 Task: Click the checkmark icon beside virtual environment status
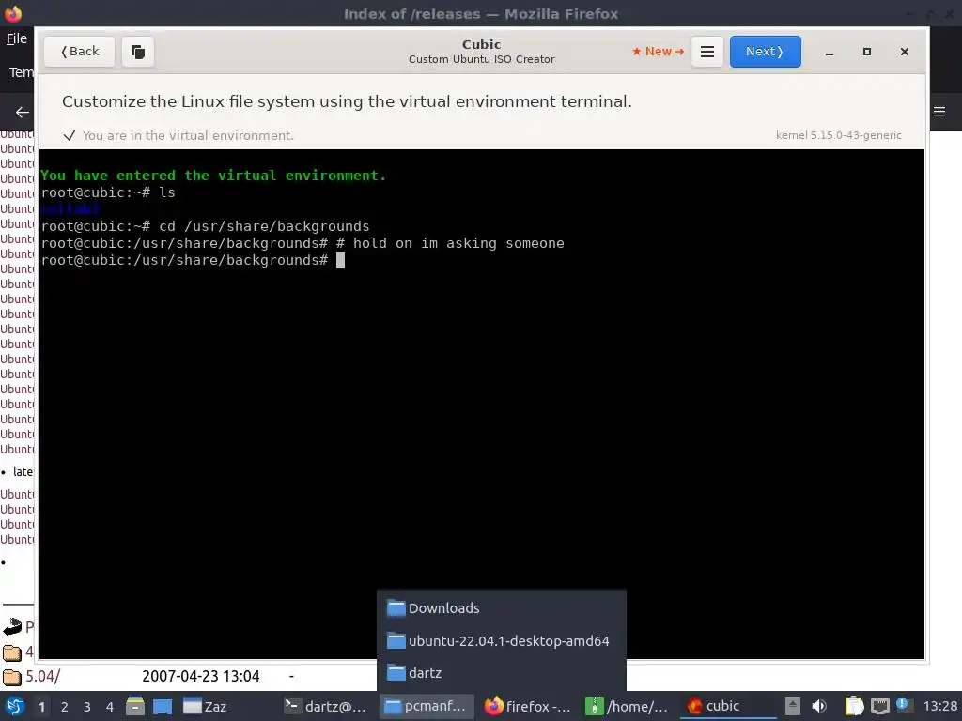(x=70, y=135)
